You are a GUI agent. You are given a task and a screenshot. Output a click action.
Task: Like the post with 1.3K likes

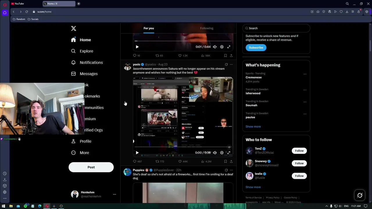point(183,55)
